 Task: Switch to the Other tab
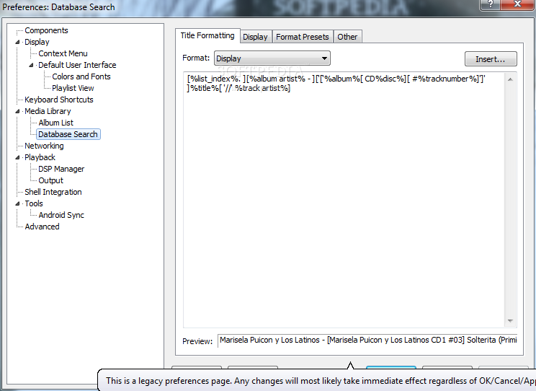[x=347, y=37]
